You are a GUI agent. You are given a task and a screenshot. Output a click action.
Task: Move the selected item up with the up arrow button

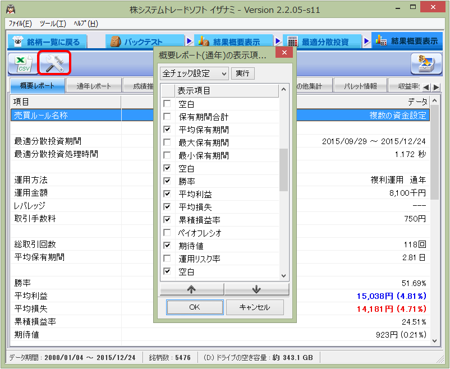click(x=192, y=289)
